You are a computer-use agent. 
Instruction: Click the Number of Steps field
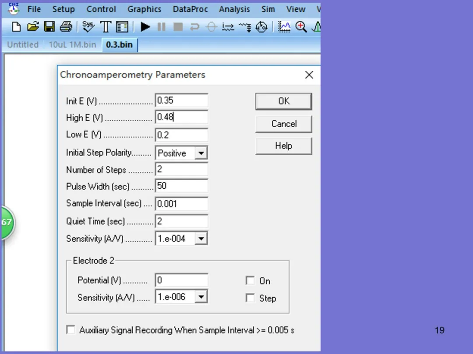(182, 169)
